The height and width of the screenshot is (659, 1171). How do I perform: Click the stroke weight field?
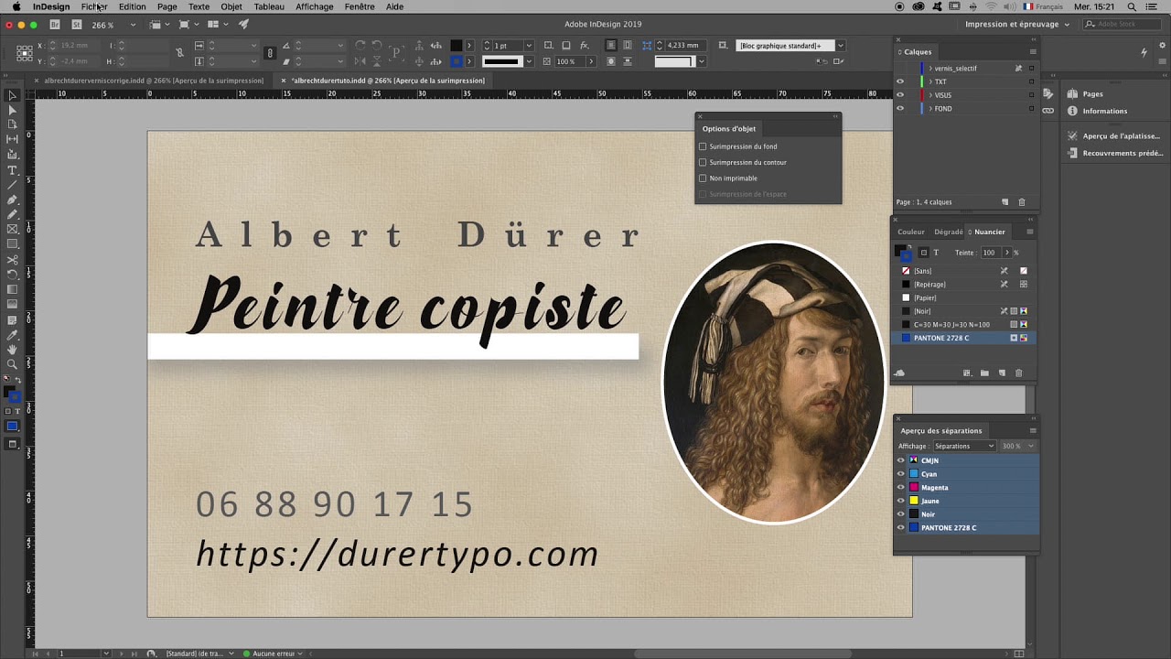[x=508, y=46]
